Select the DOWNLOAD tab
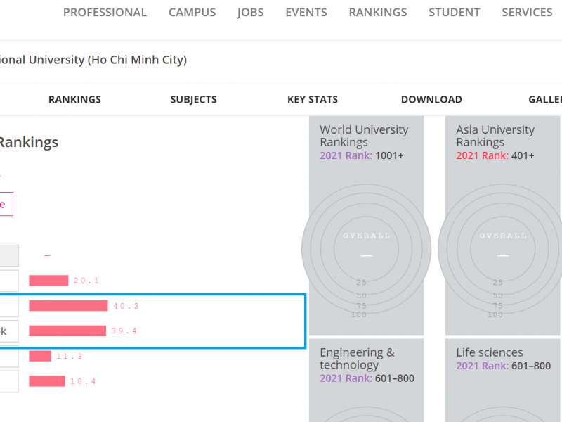Screen dimensions: 562x422 coord(431,100)
